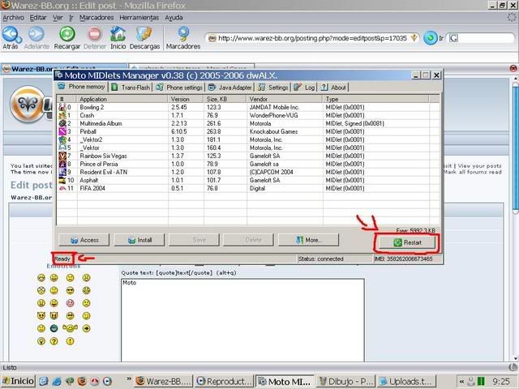Open the Marcadores menu in menu bar

click(x=97, y=18)
